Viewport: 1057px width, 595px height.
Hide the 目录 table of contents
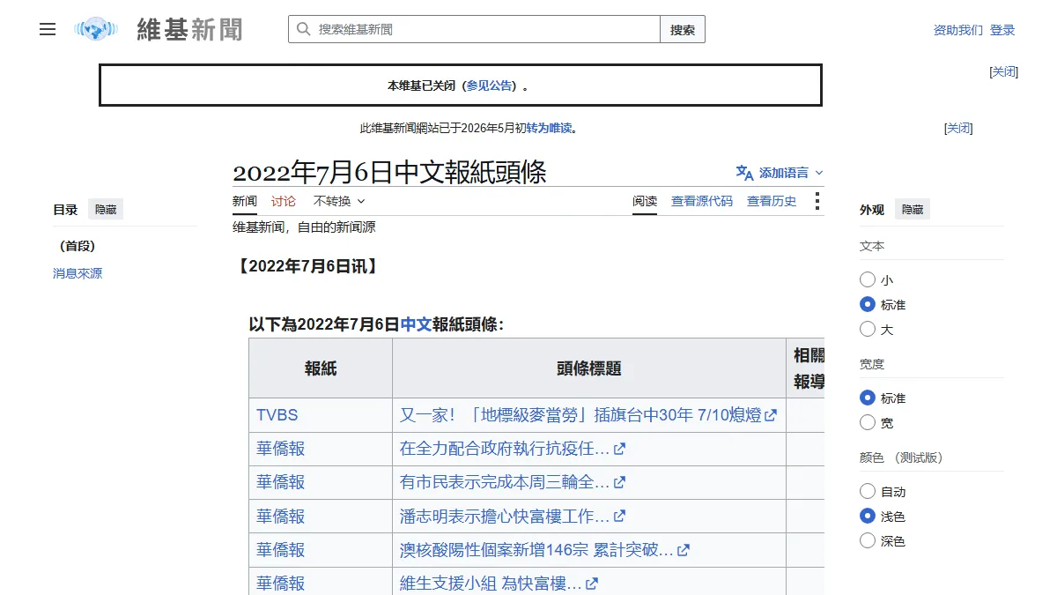pyautogui.click(x=106, y=210)
